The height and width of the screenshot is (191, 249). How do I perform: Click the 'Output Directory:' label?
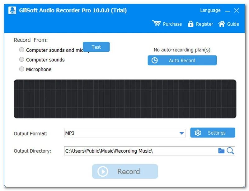click(33, 151)
